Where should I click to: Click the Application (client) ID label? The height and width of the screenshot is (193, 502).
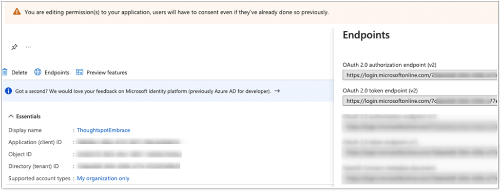[x=35, y=142]
